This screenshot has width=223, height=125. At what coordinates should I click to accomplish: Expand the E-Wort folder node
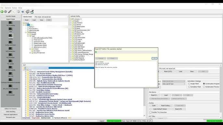(30, 49)
